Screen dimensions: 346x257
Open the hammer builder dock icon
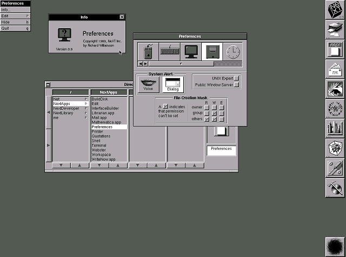(335, 188)
